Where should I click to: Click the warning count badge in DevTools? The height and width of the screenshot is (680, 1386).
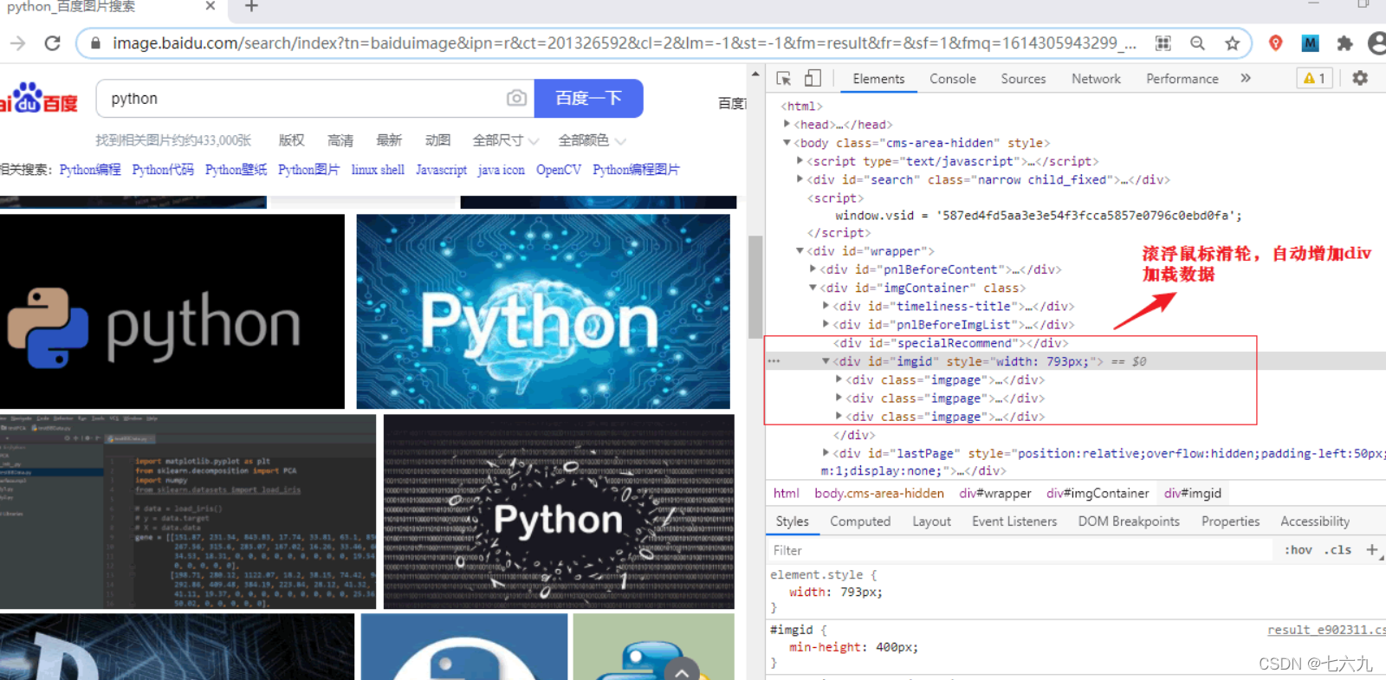[x=1314, y=78]
